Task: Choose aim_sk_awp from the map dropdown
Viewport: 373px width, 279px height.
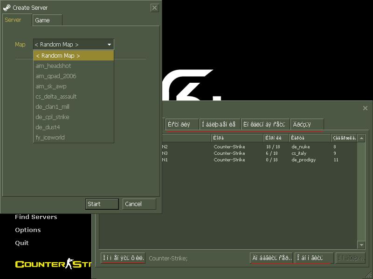Action: click(74, 86)
